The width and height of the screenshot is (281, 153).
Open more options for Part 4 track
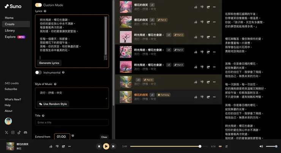(x=214, y=82)
